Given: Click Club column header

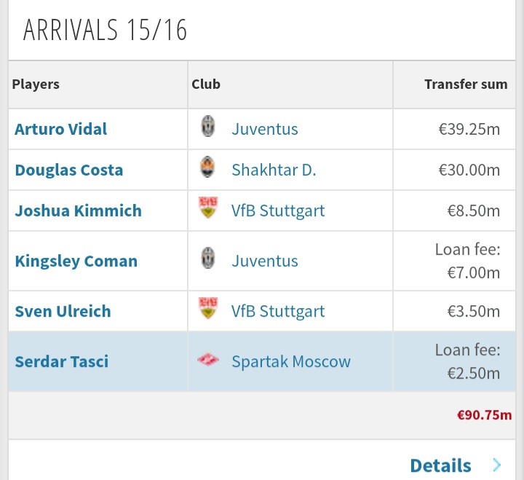Looking at the screenshot, I should click(206, 84).
